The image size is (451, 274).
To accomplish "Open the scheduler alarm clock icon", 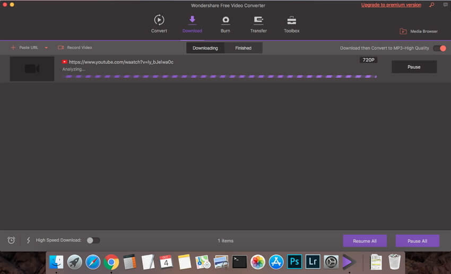I will click(11, 240).
